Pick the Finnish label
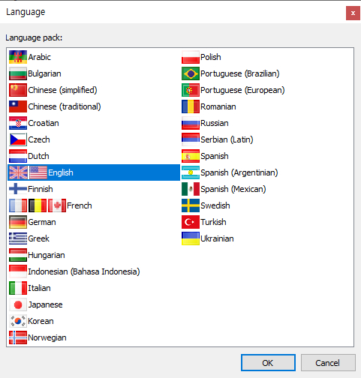This screenshot has height=378, width=361. coord(41,189)
